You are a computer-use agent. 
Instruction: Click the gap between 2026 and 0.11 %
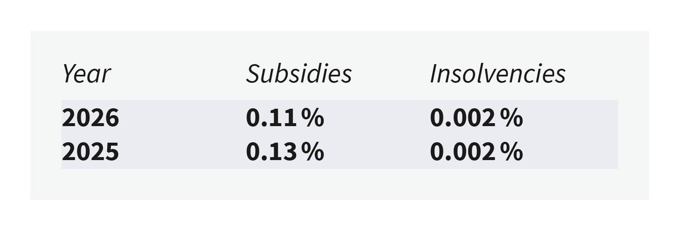pos(181,118)
